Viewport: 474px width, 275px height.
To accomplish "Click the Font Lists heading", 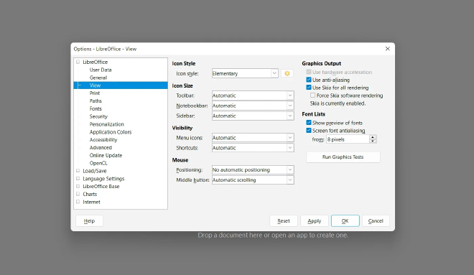I will point(313,114).
